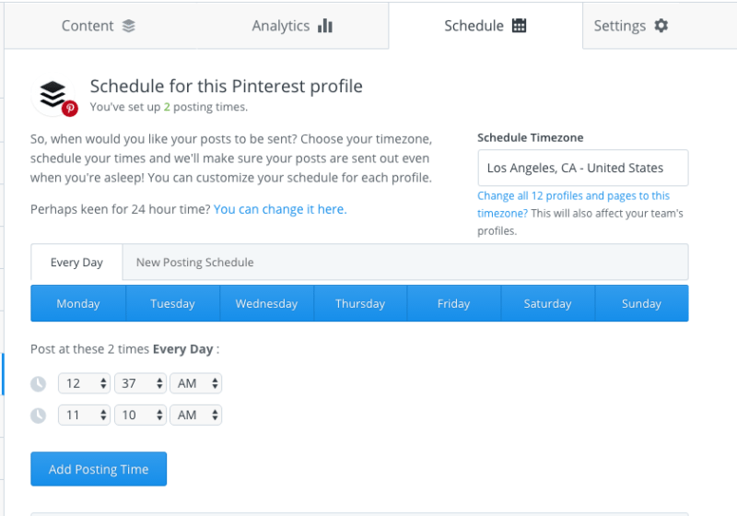
Task: Click the Schedule Timezone input field
Action: point(582,168)
